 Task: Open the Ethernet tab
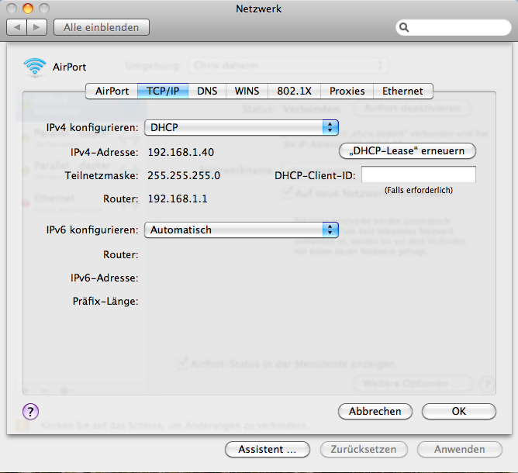coord(402,91)
